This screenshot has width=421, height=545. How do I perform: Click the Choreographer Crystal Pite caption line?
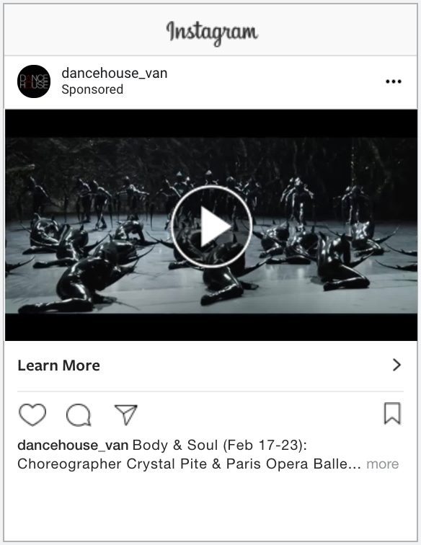coord(189,464)
